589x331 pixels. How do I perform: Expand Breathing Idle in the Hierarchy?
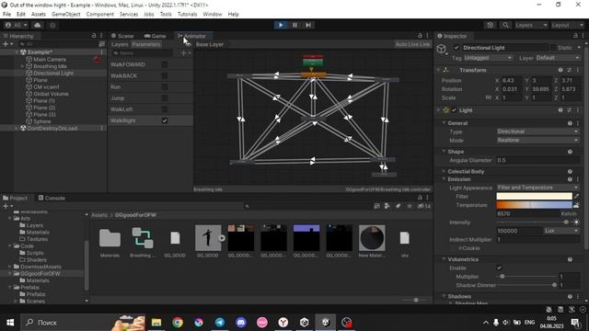(x=22, y=66)
